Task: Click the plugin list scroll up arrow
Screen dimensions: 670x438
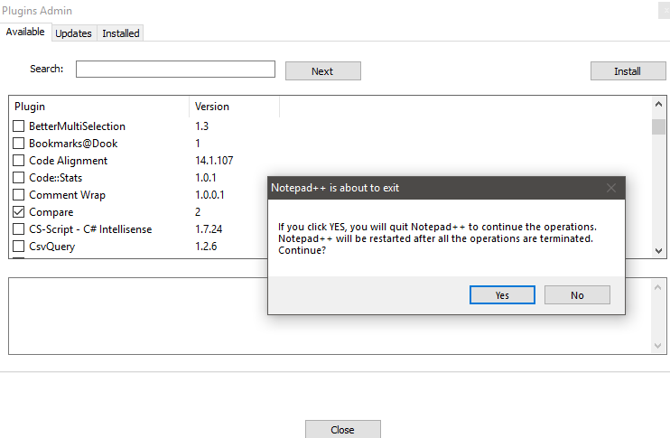Action: [x=658, y=104]
